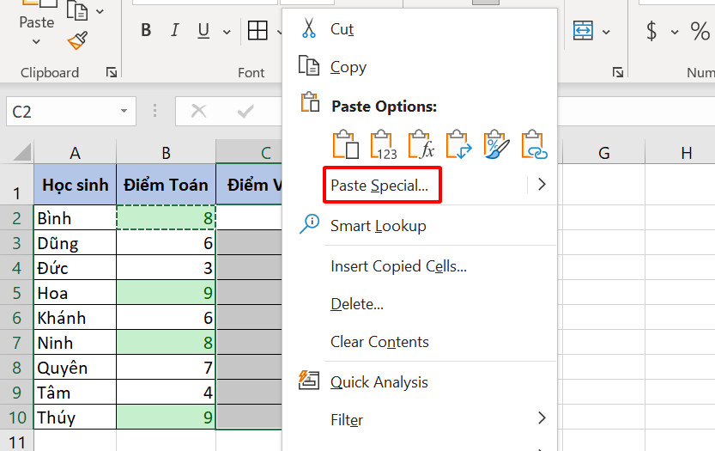The image size is (715, 451).
Task: Choose the Paste Link icon
Action: 534,144
